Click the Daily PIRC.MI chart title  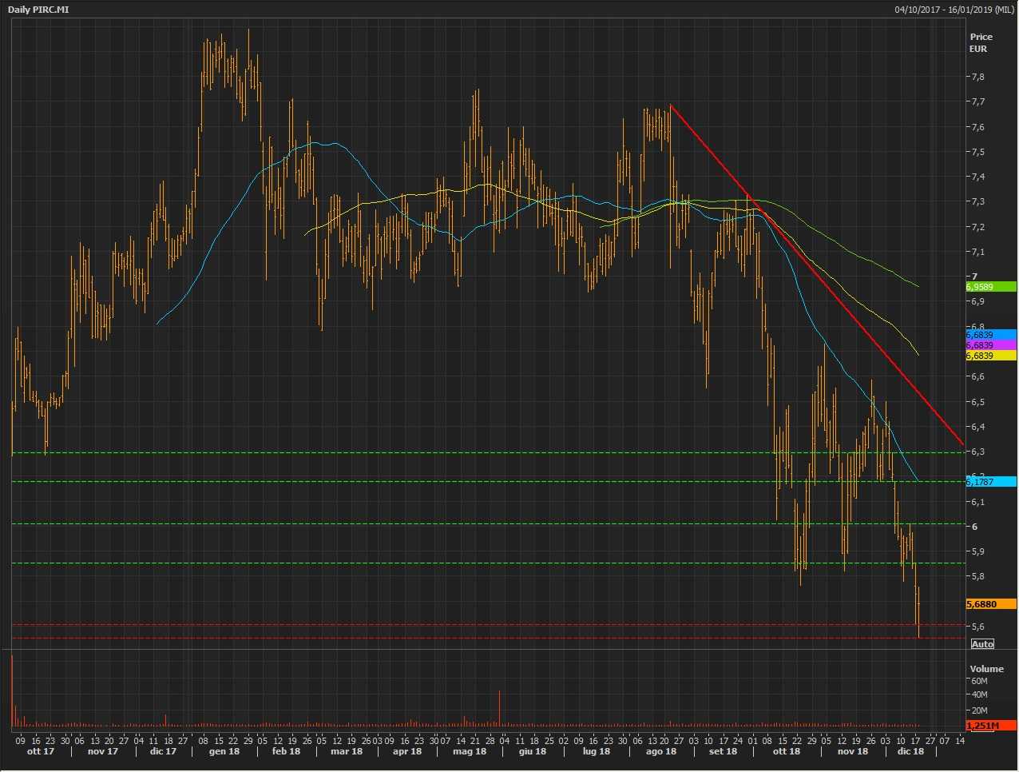tap(38, 10)
